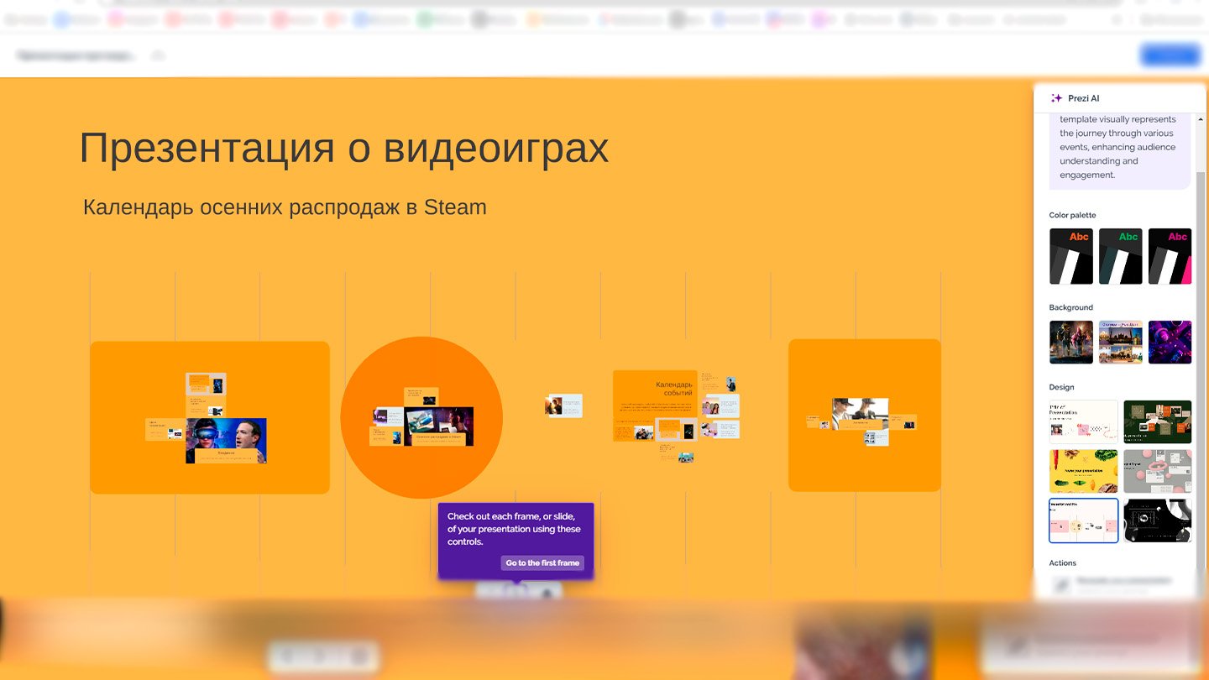Click the "Actions" section label
Viewport: 1209px width, 680px height.
[1062, 563]
